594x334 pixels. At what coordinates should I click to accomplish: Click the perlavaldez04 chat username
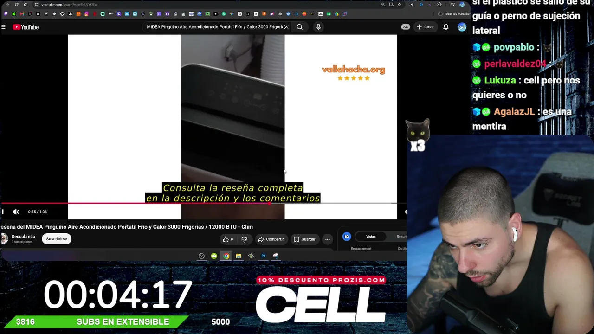point(516,64)
